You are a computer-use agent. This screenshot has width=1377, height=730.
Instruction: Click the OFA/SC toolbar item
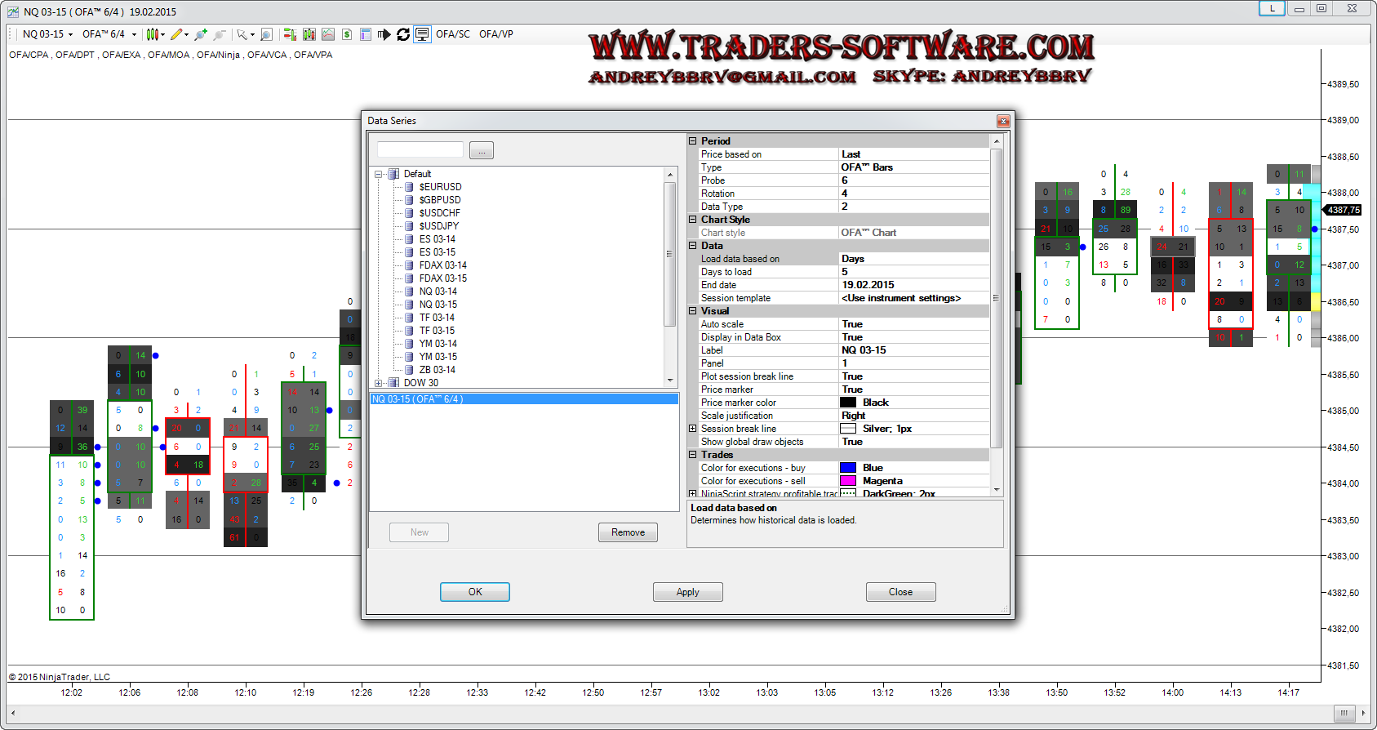point(453,34)
